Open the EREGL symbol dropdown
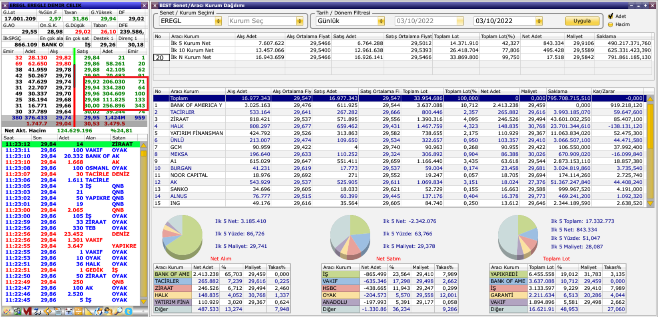Viewport: 658px width, 317px height. pos(218,21)
